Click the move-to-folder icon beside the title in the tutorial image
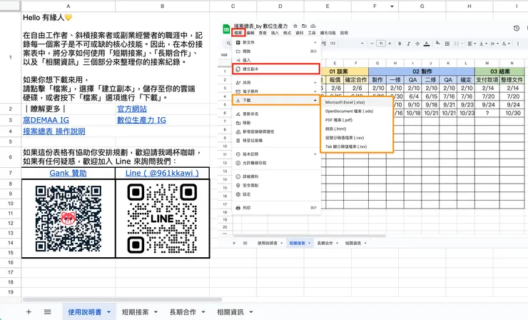 (304, 26)
